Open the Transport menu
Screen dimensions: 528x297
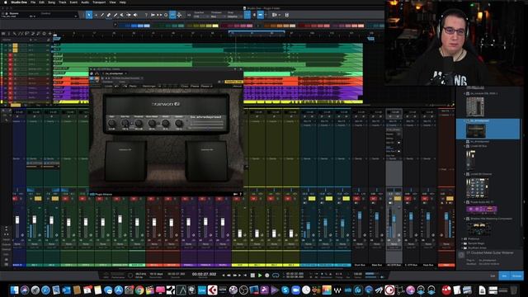(x=99, y=2)
